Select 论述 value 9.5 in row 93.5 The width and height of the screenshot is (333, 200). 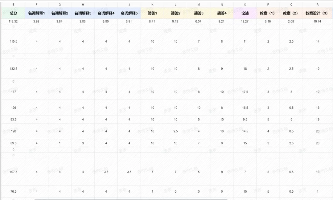(x=245, y=120)
